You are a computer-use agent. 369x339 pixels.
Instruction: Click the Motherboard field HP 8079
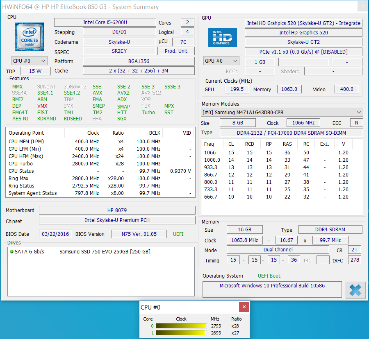tap(117, 210)
